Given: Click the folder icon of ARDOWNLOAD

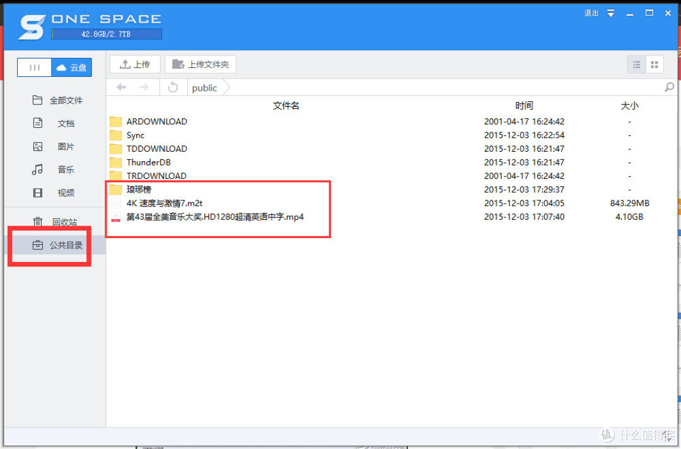Looking at the screenshot, I should click(x=115, y=122).
